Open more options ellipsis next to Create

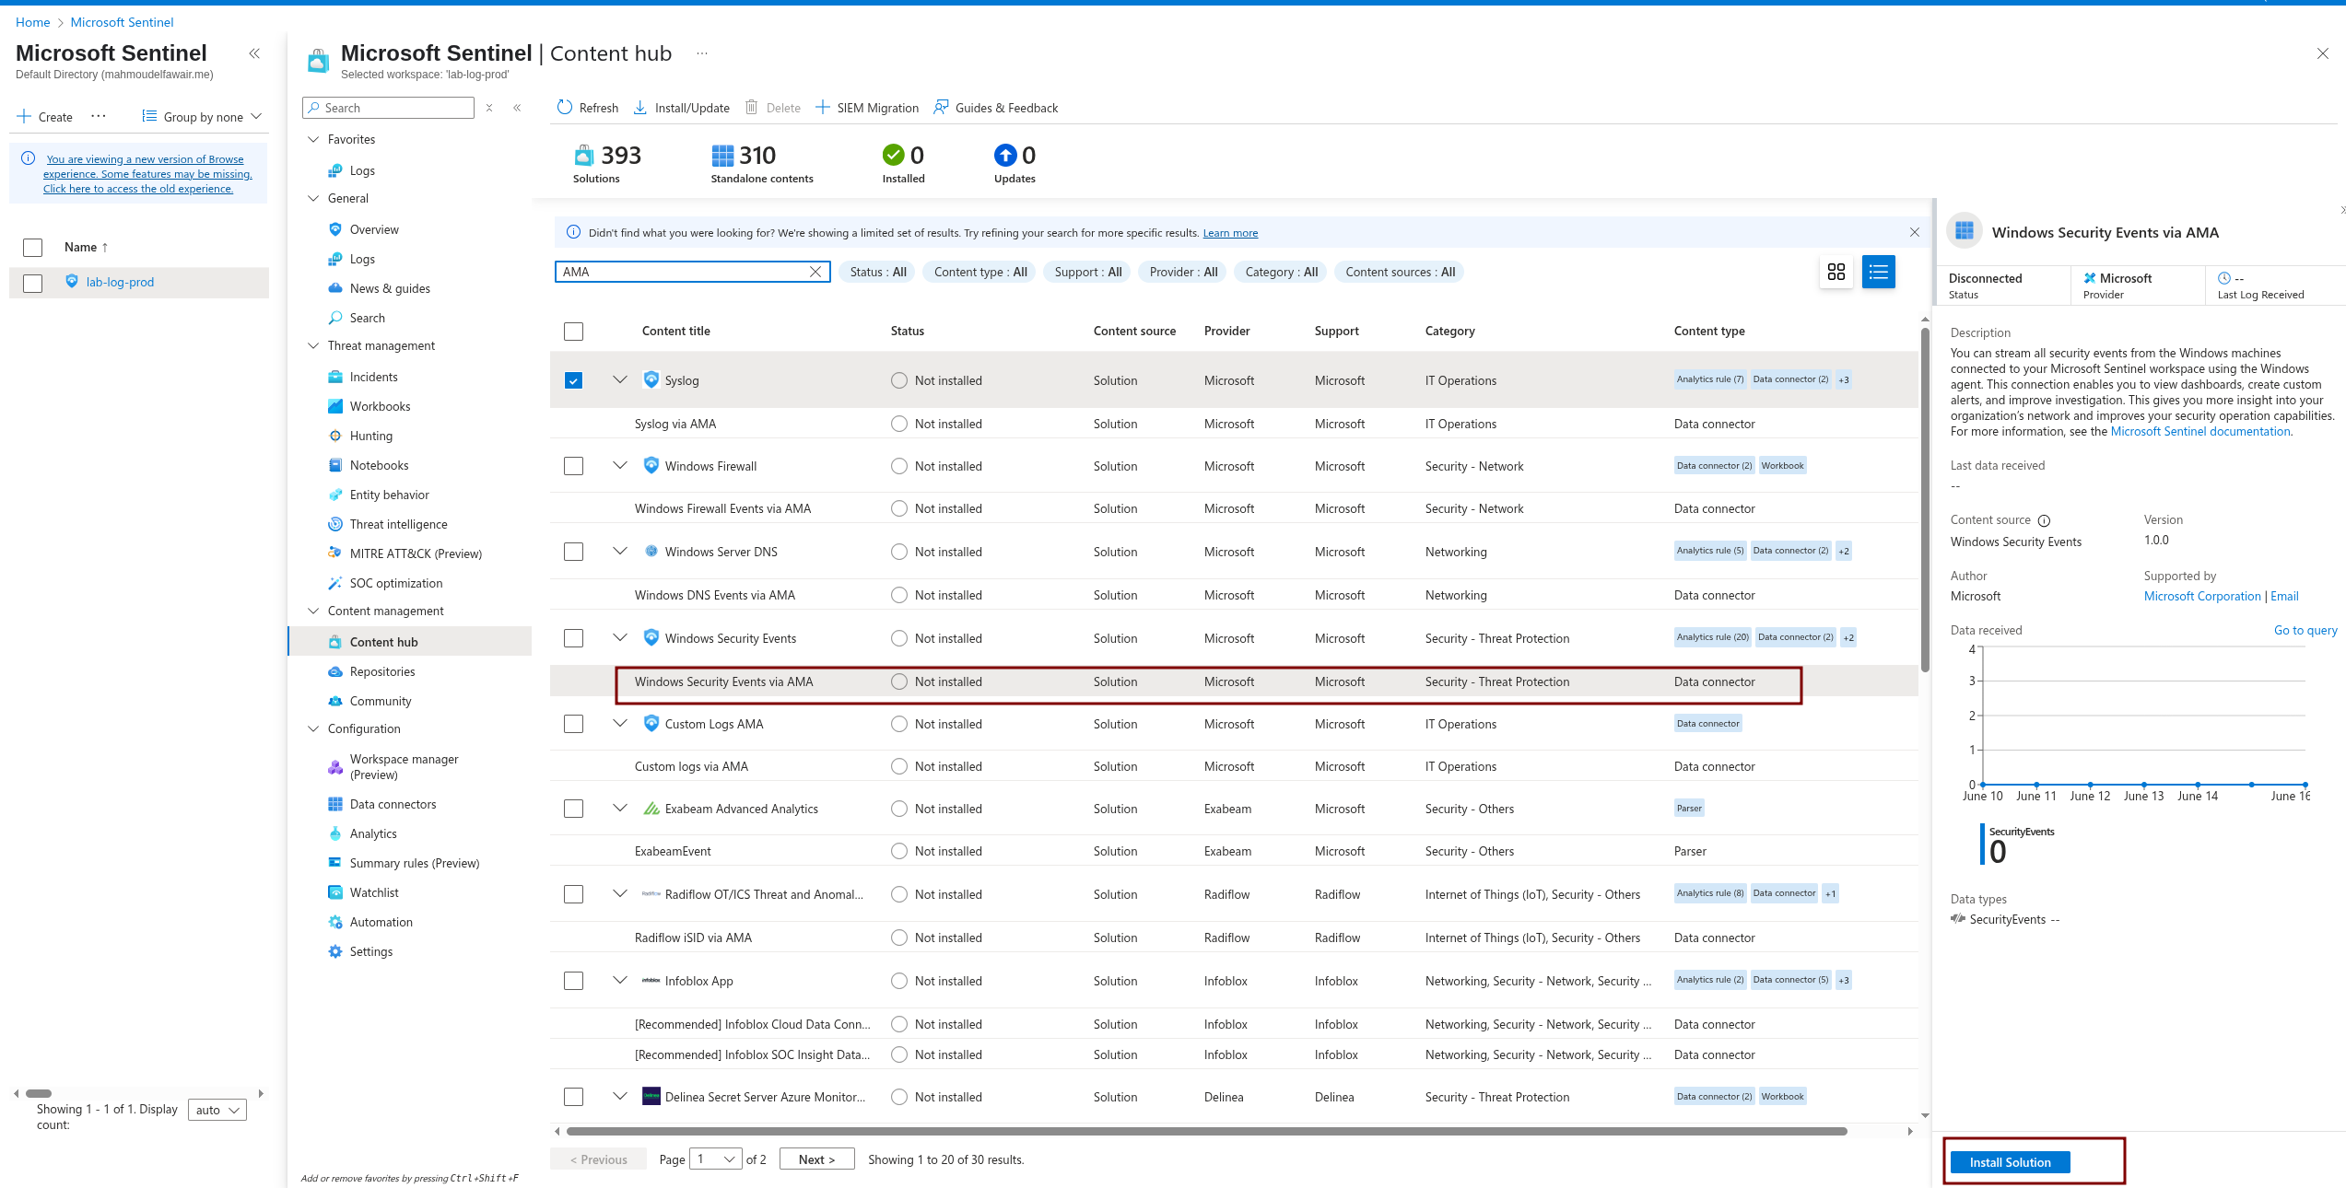point(99,116)
